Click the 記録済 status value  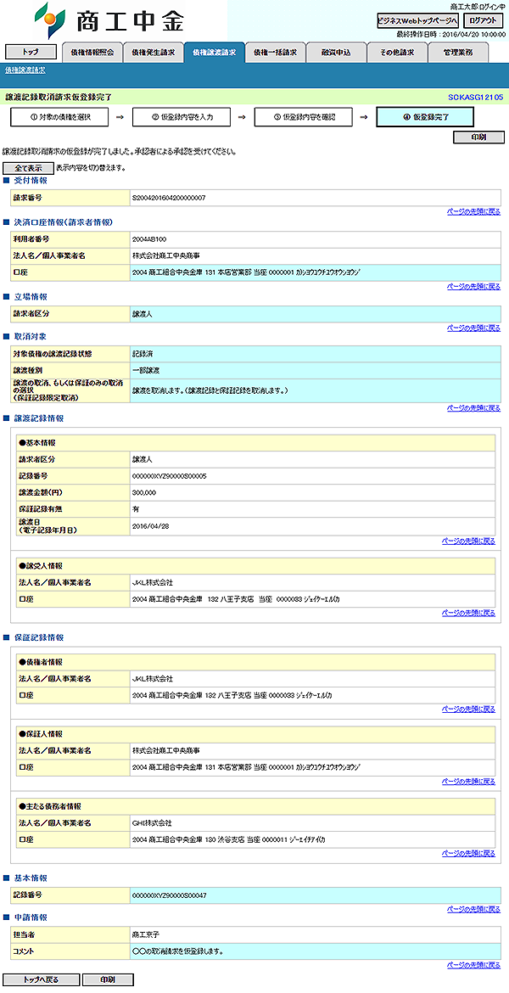(143, 355)
